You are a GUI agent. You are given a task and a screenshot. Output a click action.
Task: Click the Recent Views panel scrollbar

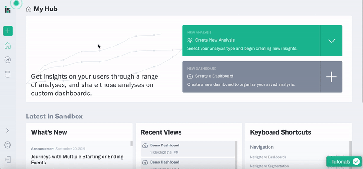click(236, 155)
